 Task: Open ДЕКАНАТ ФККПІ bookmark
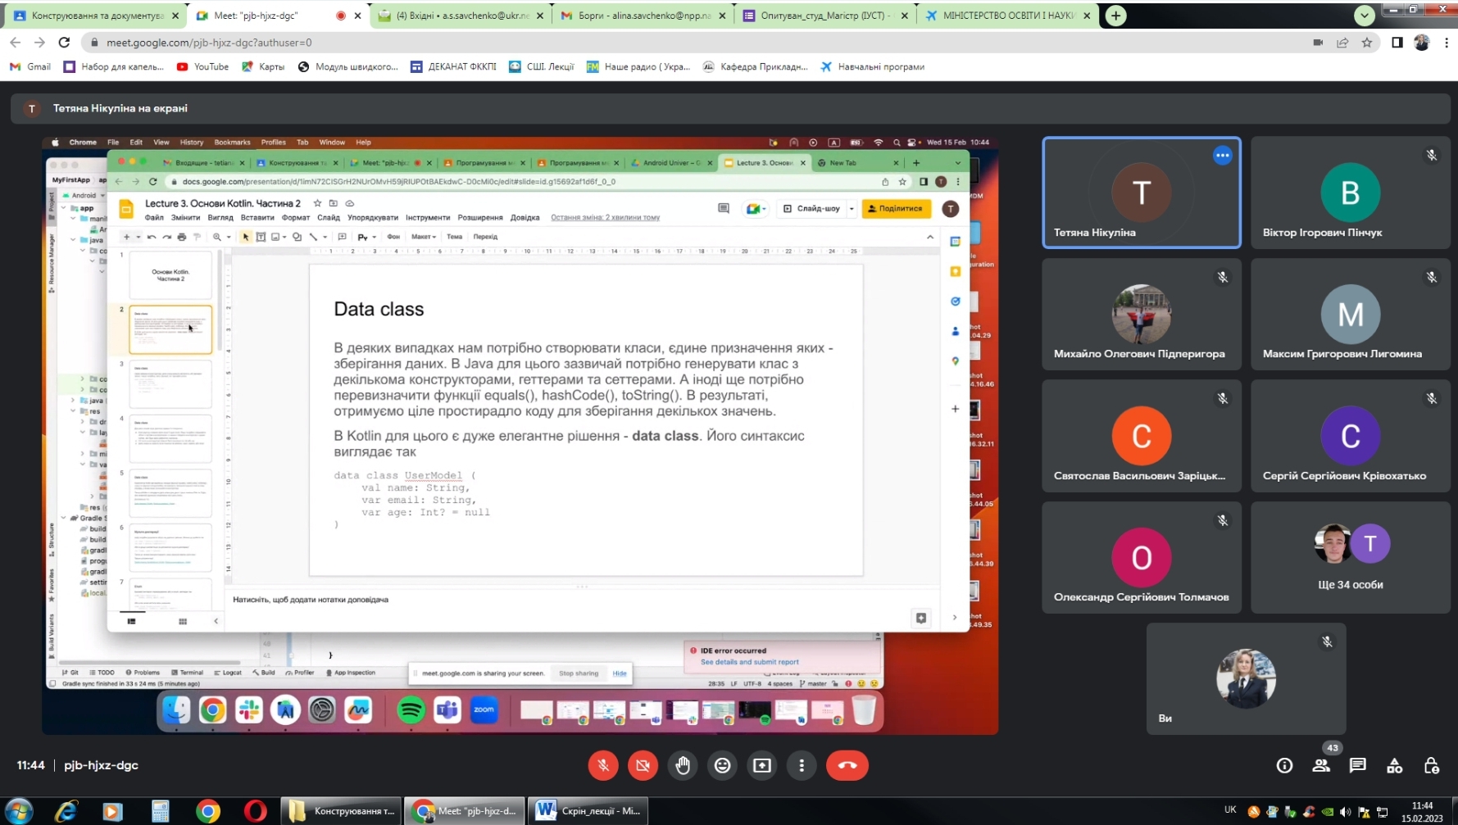pos(453,67)
